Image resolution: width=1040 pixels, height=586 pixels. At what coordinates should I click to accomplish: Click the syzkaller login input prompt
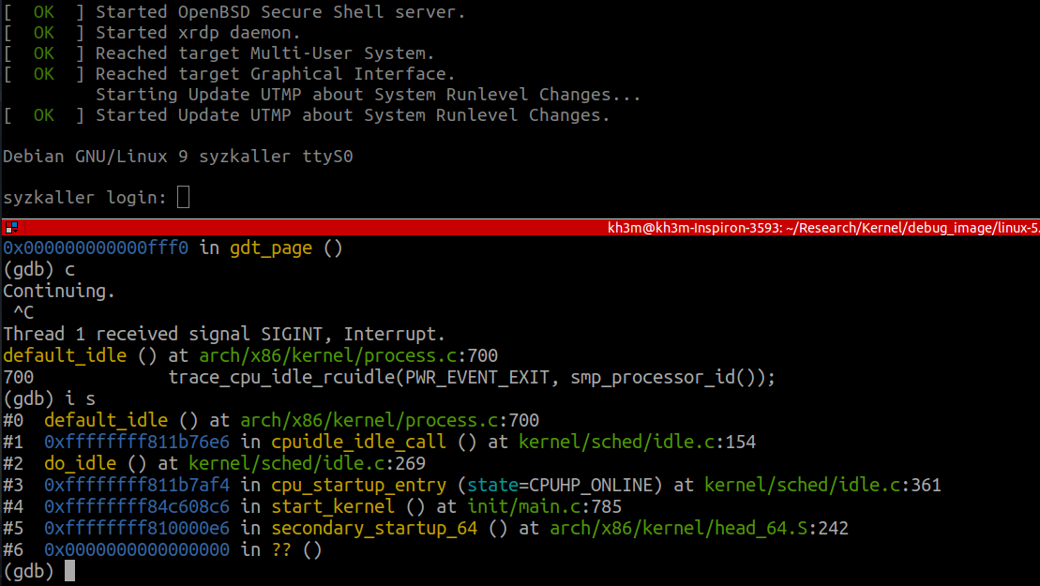[182, 197]
